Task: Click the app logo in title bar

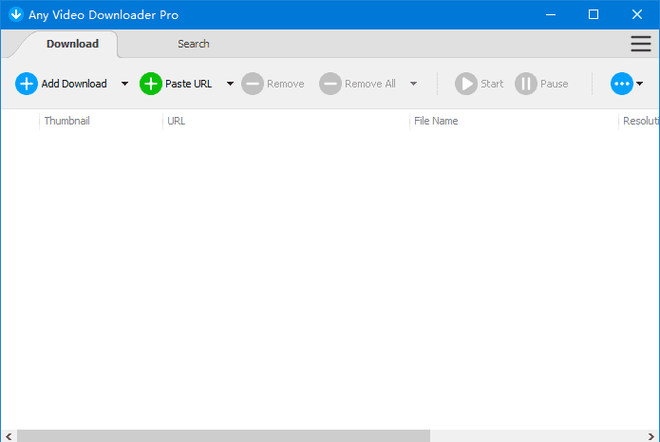Action: tap(16, 14)
